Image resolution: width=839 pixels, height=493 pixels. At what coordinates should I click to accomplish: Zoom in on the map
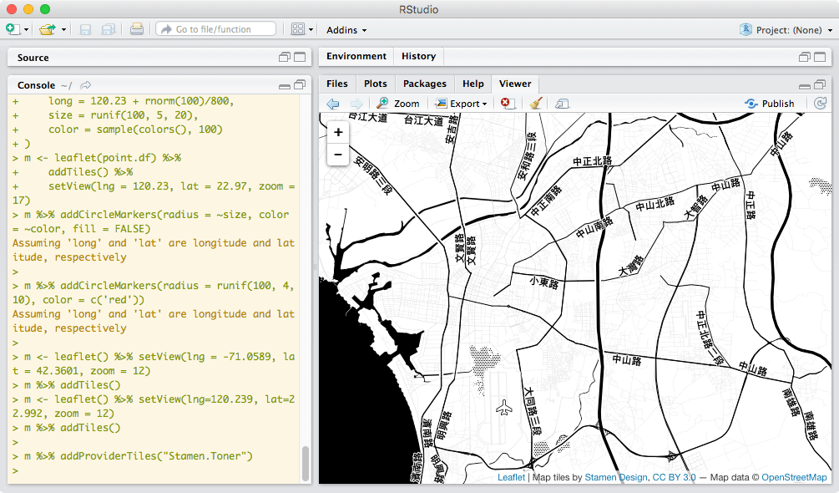point(338,132)
